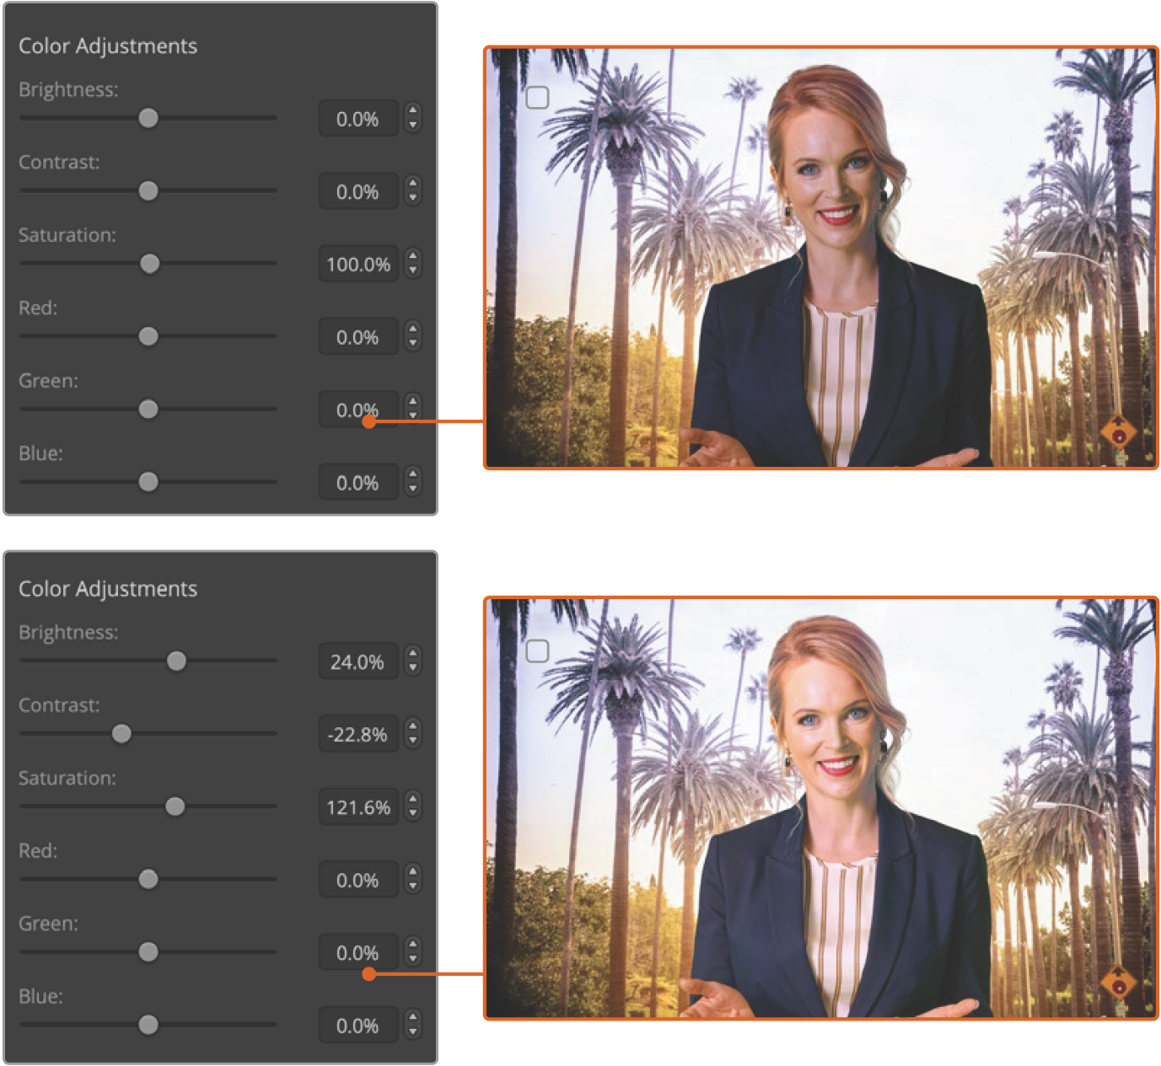Screen dimensions: 1161x1066
Task: Click the Contrast slider handle in the top panel
Action: 148,191
